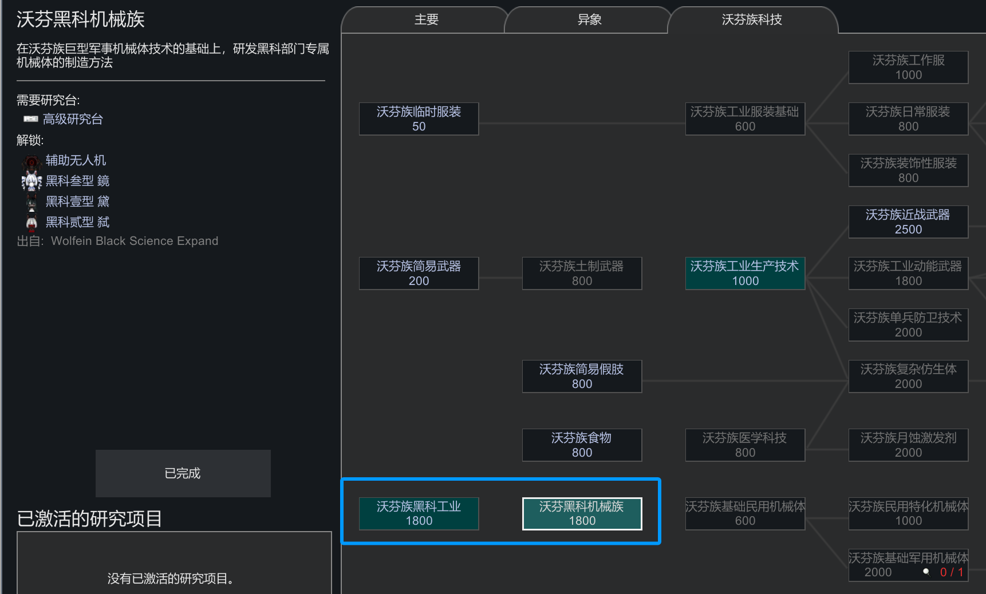
Task: Choose the 沃芬族食物 research node
Action: click(582, 445)
